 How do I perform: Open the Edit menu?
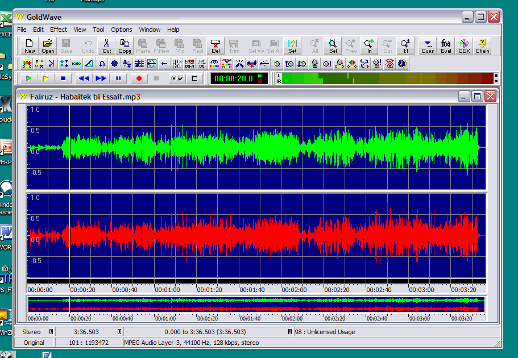coord(38,30)
